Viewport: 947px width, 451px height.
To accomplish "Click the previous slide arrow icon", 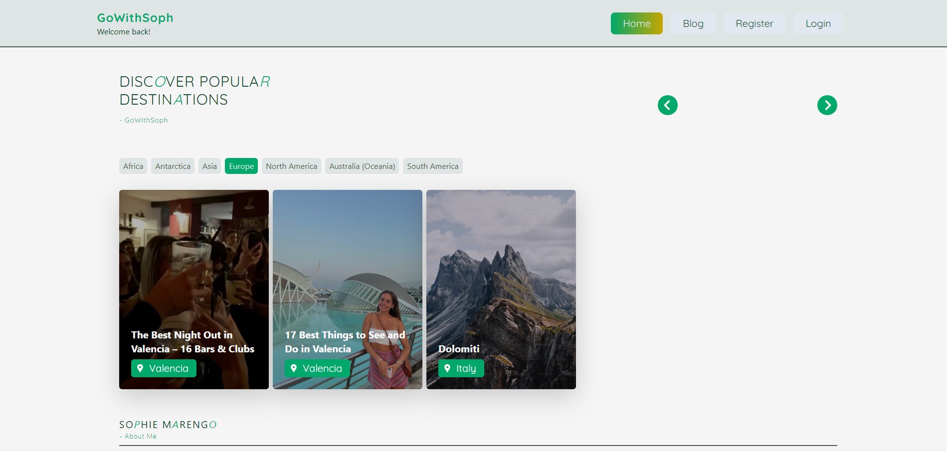I will pyautogui.click(x=667, y=105).
